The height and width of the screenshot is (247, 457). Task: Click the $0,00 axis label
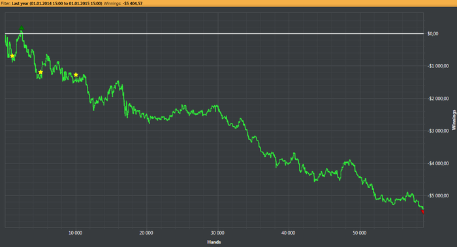[x=433, y=34]
